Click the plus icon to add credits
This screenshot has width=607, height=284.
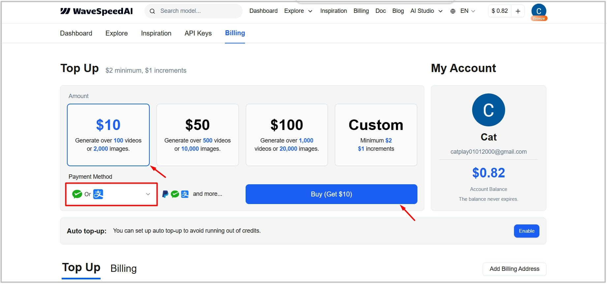point(518,11)
